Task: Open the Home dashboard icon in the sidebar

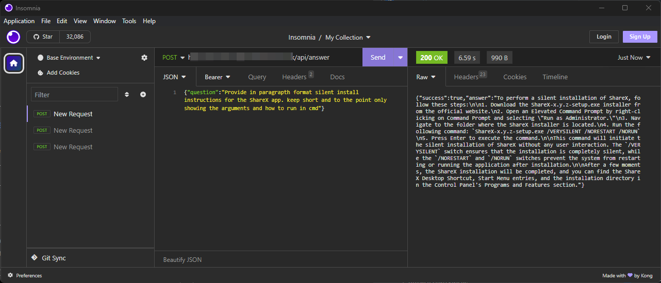Action: (x=14, y=63)
